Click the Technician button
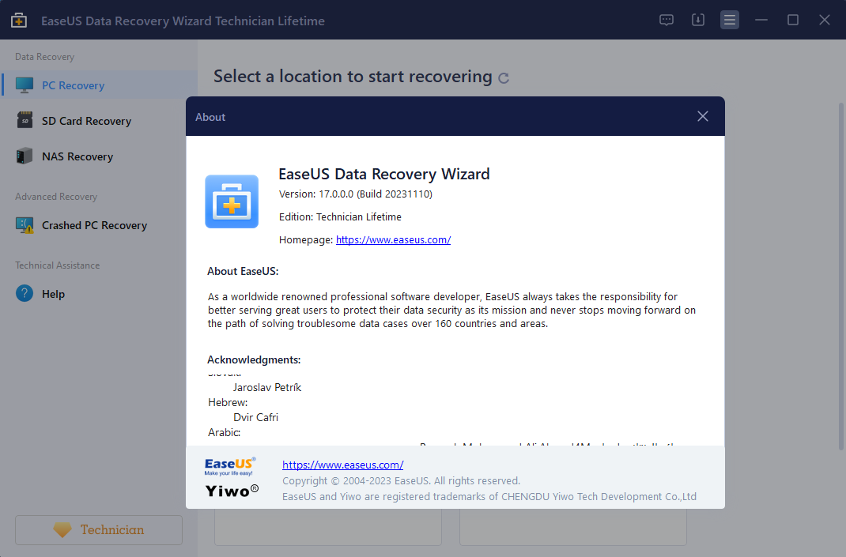846x557 pixels. [x=99, y=530]
